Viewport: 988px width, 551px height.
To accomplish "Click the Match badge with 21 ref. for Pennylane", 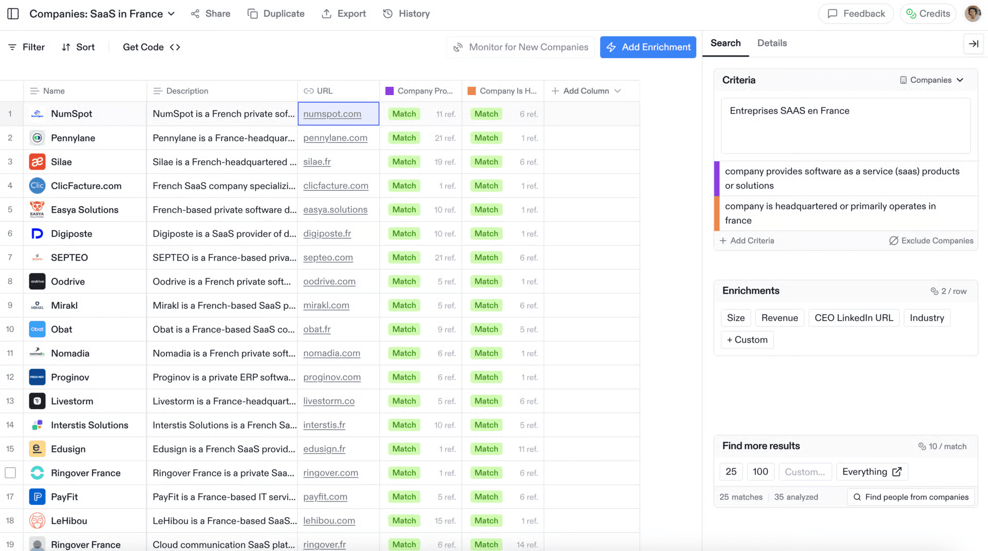I will click(404, 138).
